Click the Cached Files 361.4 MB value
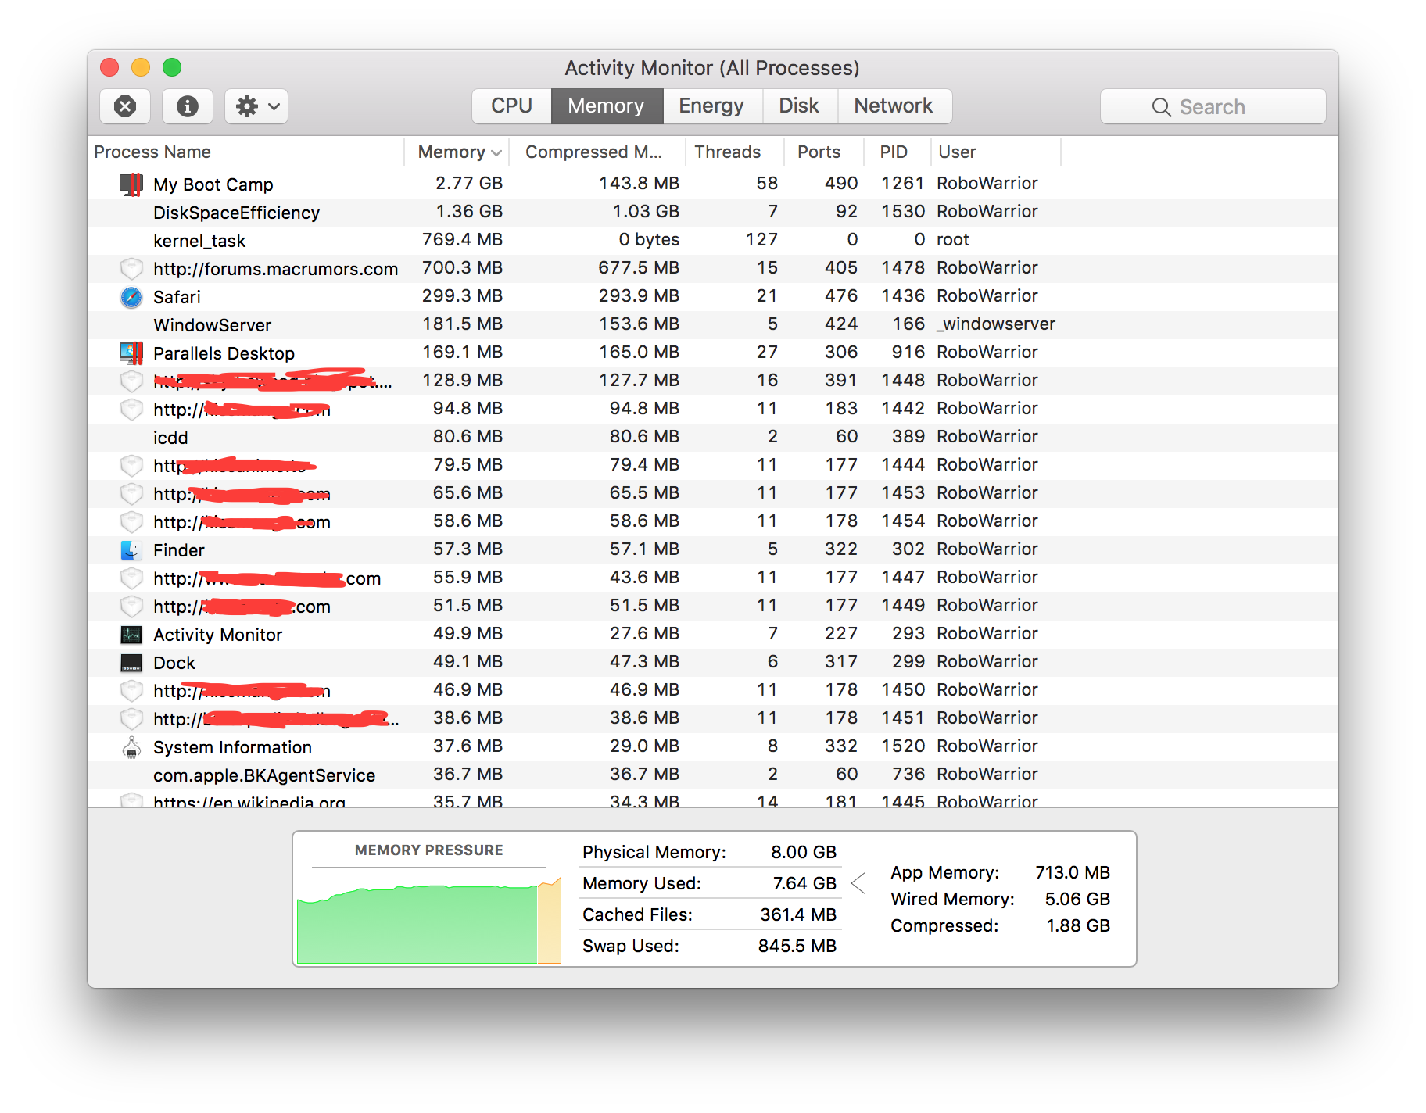Screen dimensions: 1426x1113 point(798,914)
